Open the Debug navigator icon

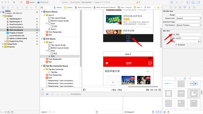(27, 7)
